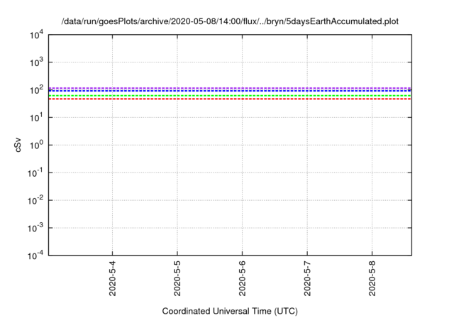Click the y-axis label 10^1

coord(36,118)
